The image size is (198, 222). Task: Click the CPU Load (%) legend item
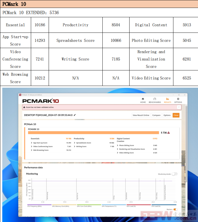(164, 206)
